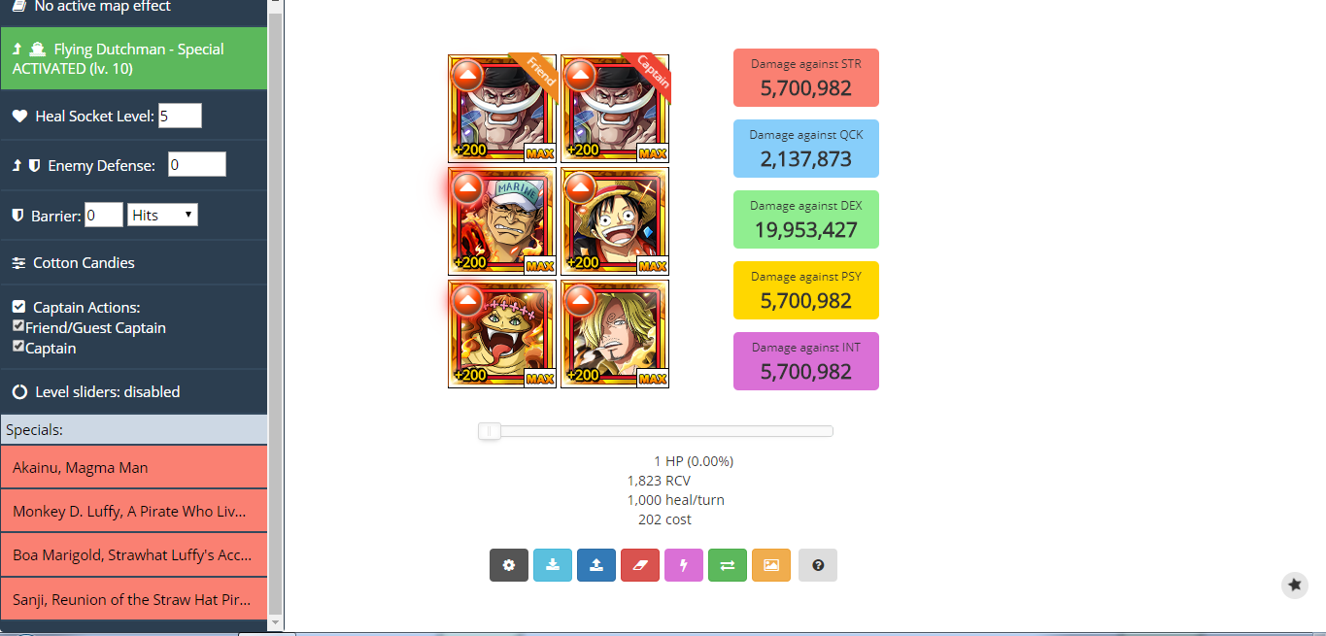The width and height of the screenshot is (1326, 636).
Task: Select Akainu, Magma Man special
Action: [133, 467]
